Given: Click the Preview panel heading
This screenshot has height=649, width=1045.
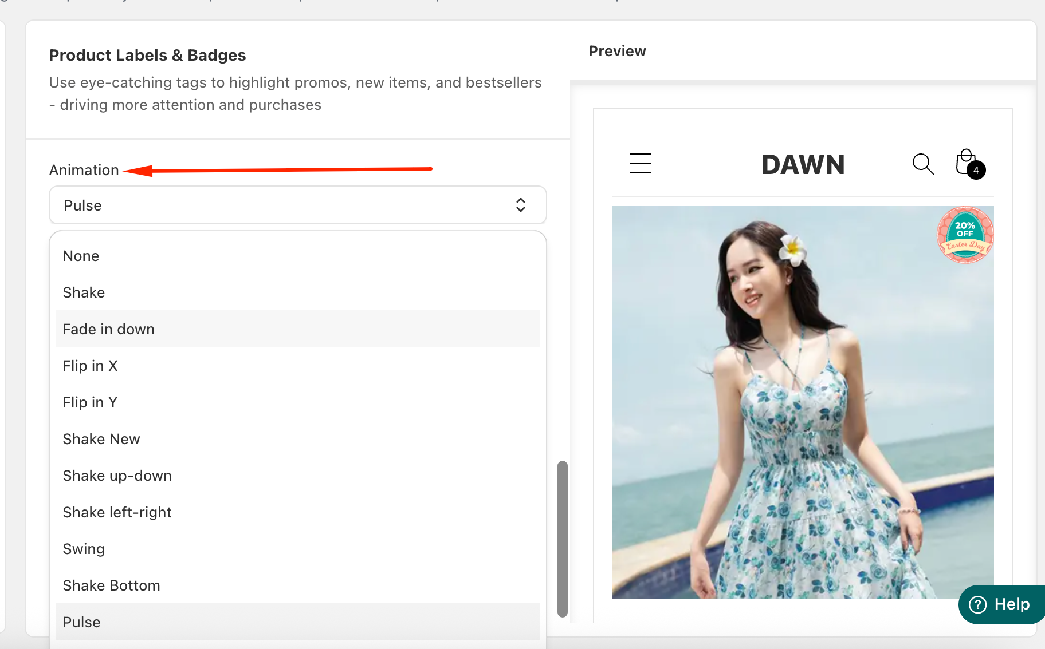Looking at the screenshot, I should 617,51.
